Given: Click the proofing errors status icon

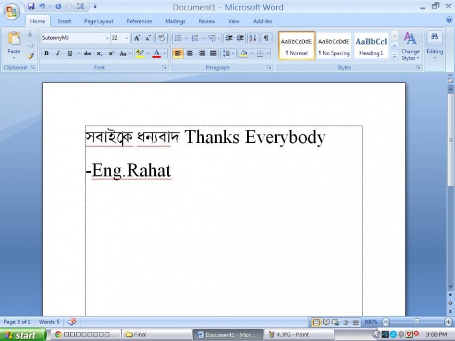Looking at the screenshot, I should [x=71, y=322].
